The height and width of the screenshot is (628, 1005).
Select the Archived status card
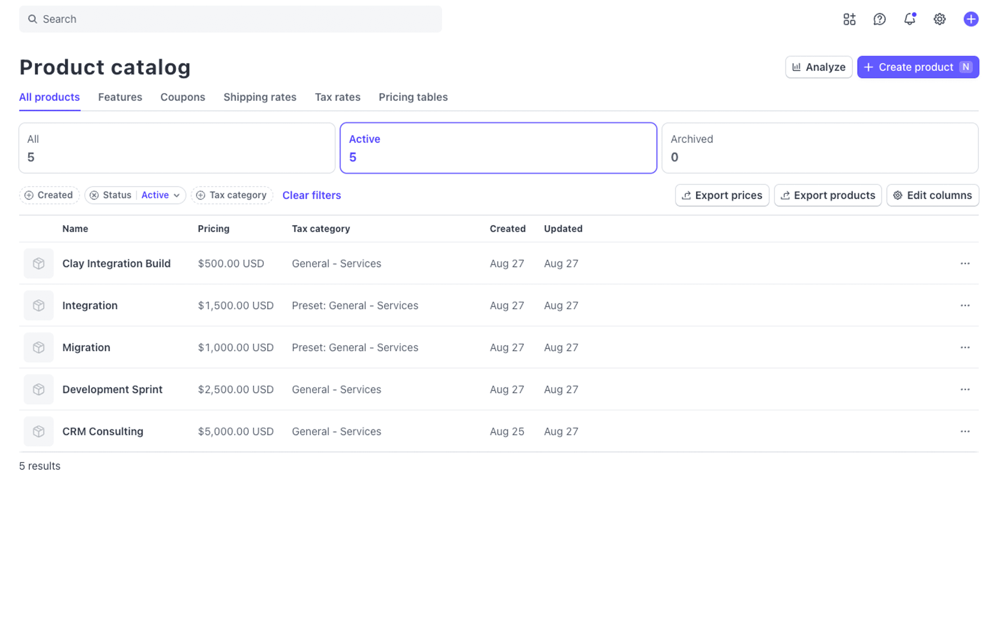click(819, 148)
